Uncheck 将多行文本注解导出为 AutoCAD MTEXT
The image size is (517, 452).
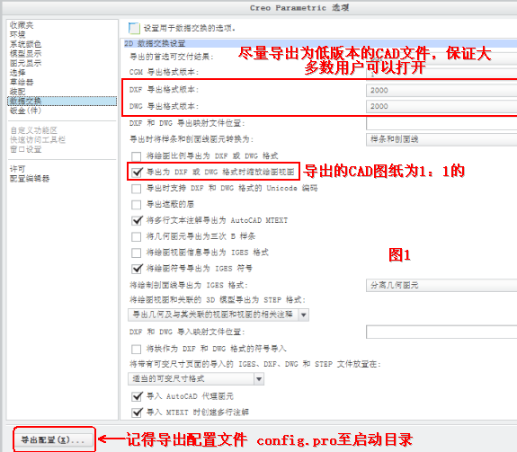click(x=137, y=220)
